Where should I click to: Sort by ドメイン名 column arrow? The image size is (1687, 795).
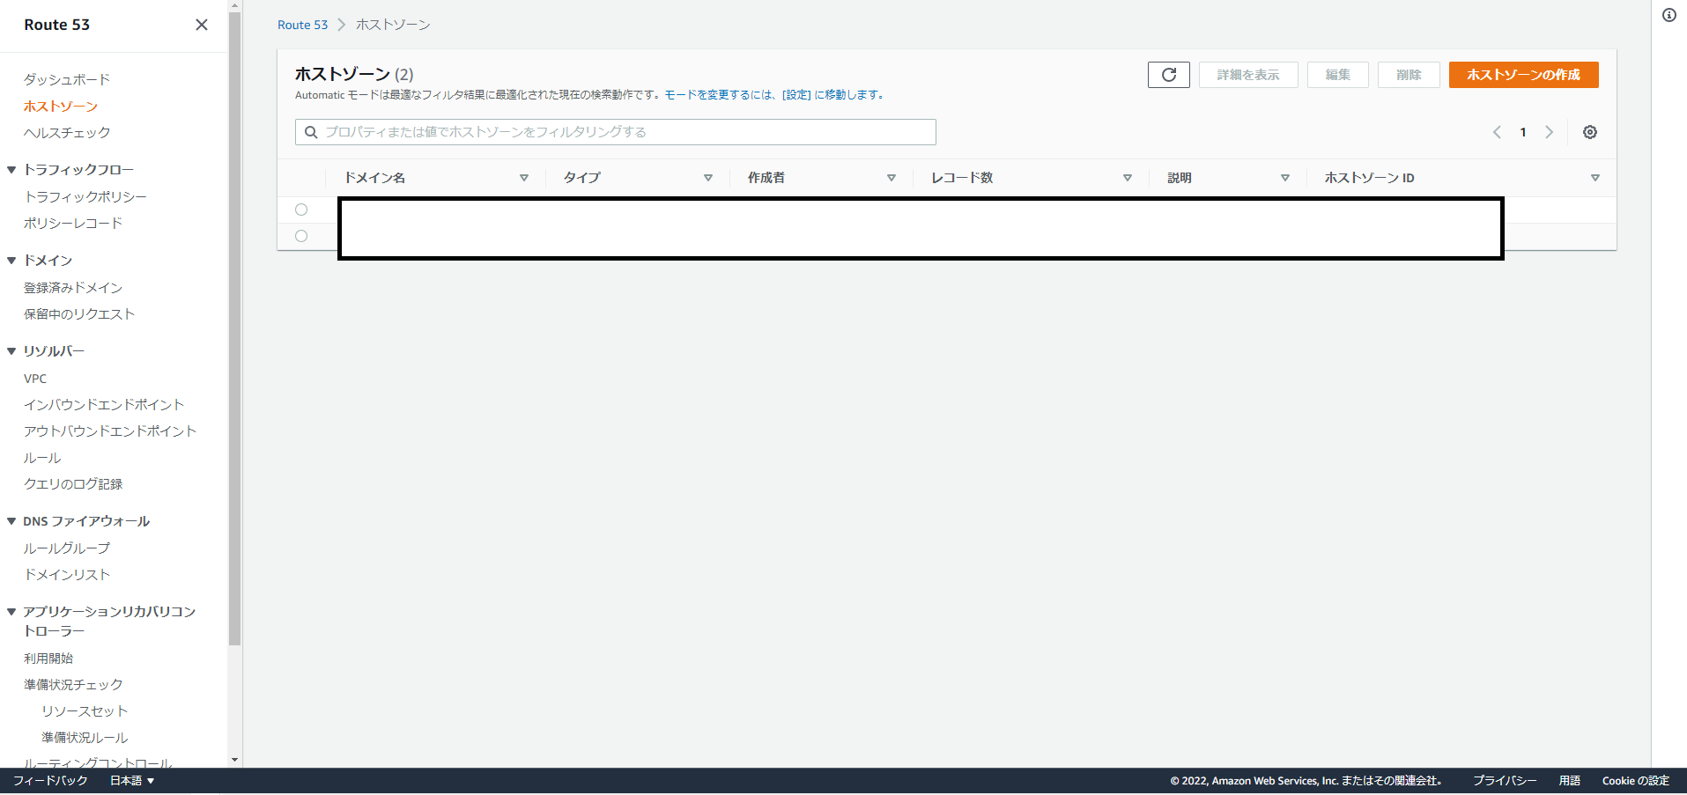click(524, 178)
